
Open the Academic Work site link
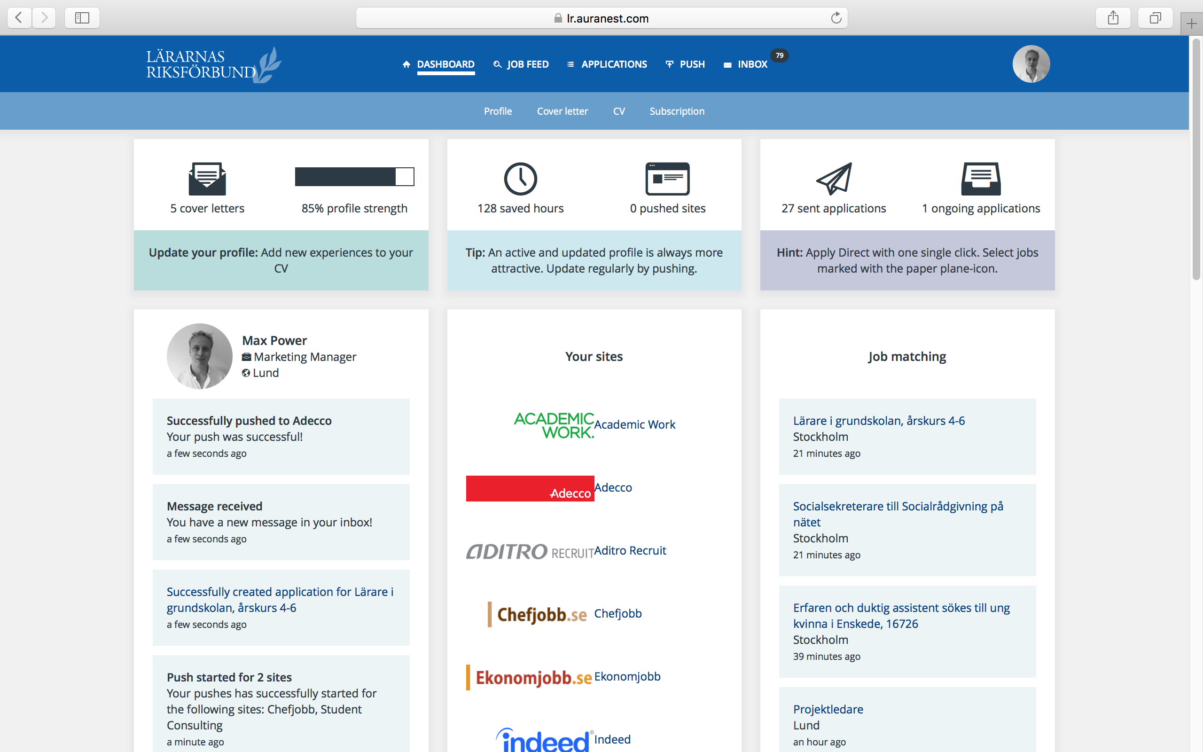pyautogui.click(x=634, y=425)
